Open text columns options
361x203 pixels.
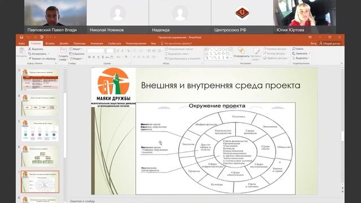tap(154, 57)
